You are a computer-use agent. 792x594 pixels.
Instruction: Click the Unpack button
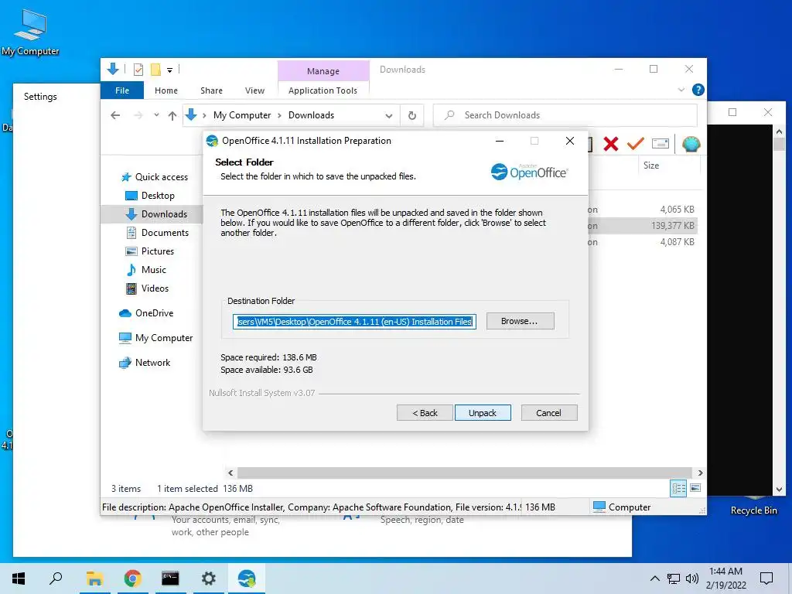click(x=483, y=413)
